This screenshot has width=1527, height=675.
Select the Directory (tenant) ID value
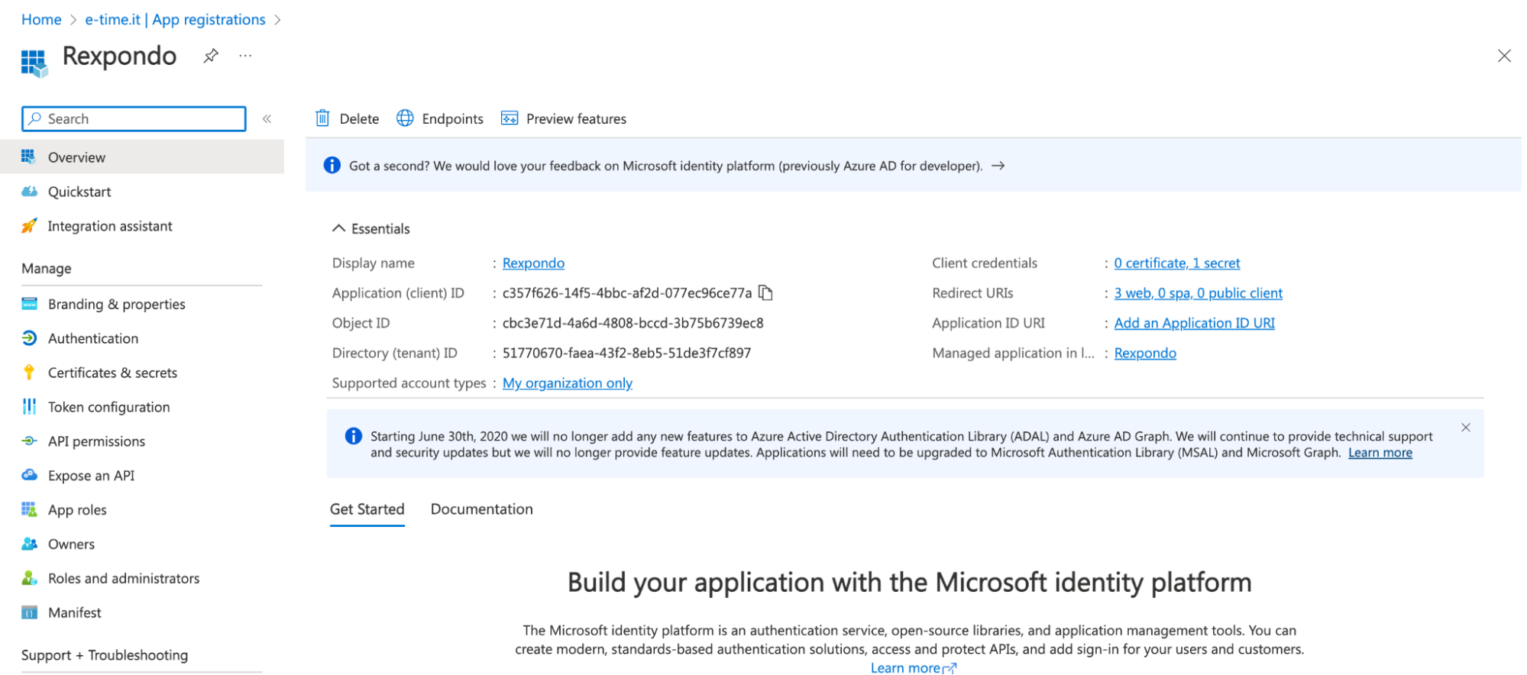point(626,353)
